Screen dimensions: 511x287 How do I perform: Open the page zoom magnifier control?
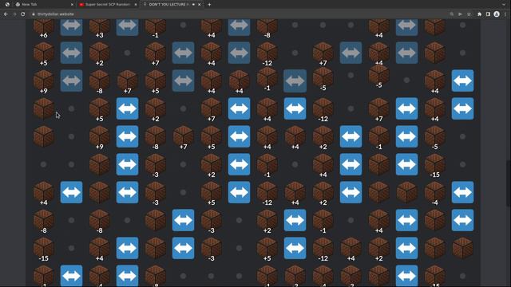point(452,14)
